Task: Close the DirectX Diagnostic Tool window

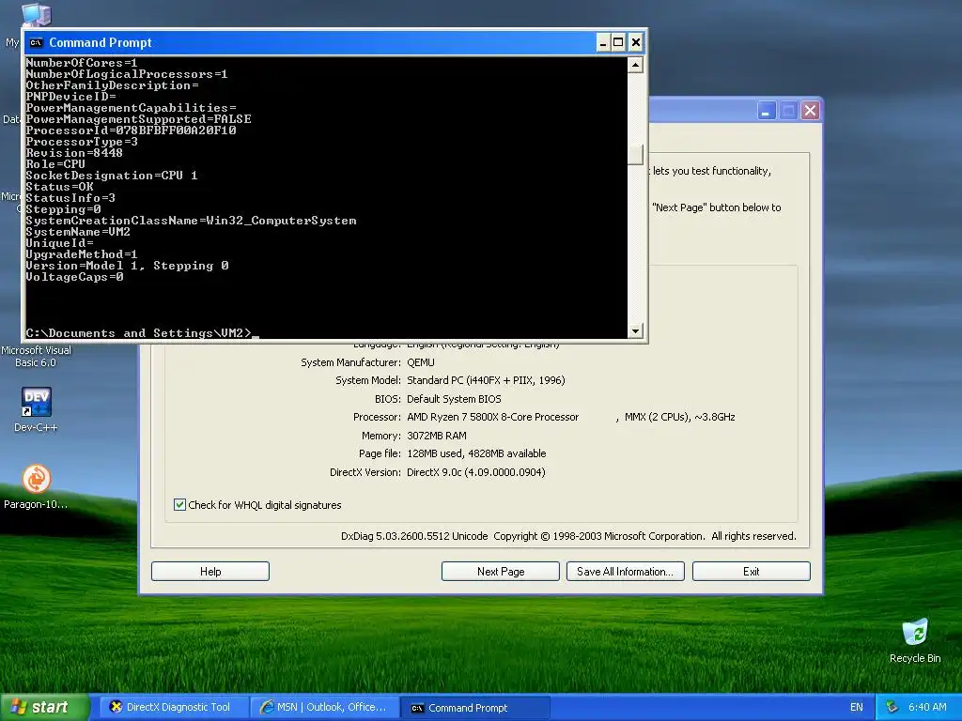Action: 810,111
